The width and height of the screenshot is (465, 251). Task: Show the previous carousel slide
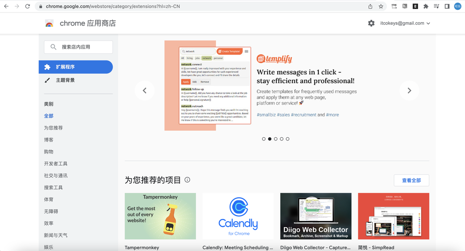coord(145,90)
